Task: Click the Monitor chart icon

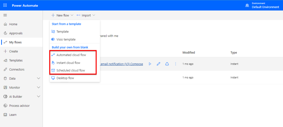Action: click(6, 88)
